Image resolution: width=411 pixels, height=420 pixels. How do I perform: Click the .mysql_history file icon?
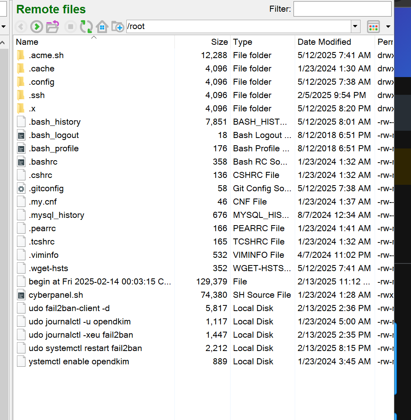[x=21, y=215]
